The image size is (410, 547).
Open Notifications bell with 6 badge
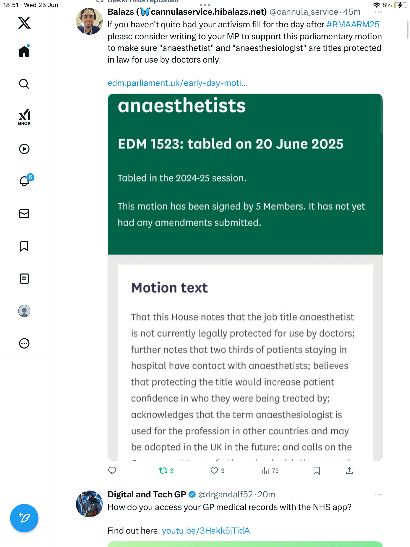(25, 181)
